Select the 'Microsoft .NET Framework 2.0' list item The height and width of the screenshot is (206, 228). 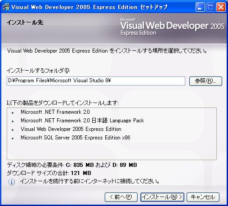pyautogui.click(x=55, y=112)
